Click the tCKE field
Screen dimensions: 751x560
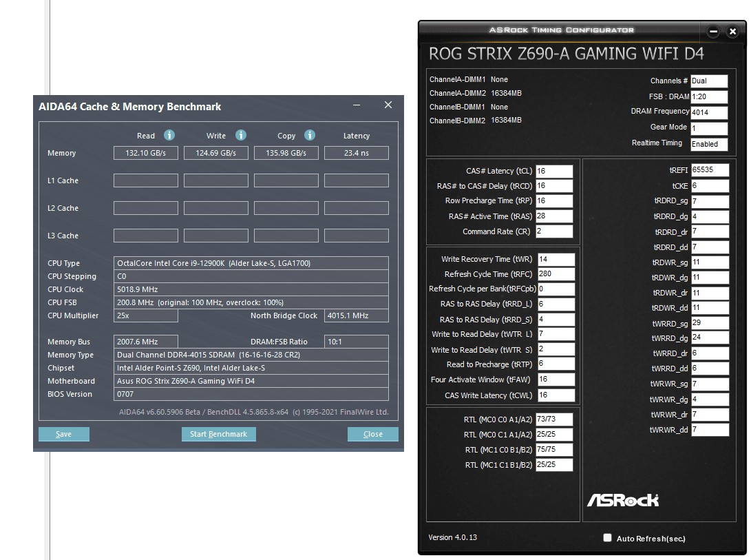pos(710,186)
